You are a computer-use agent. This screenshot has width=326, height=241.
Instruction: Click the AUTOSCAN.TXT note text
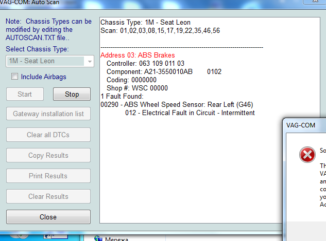[x=48, y=29]
